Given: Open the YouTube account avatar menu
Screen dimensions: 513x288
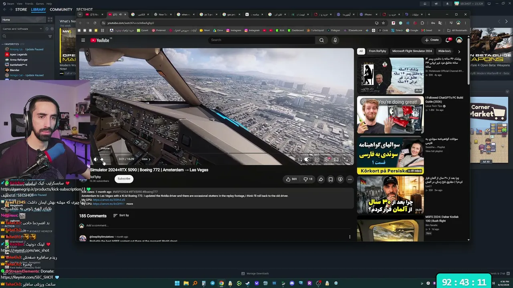Looking at the screenshot, I should [x=459, y=40].
